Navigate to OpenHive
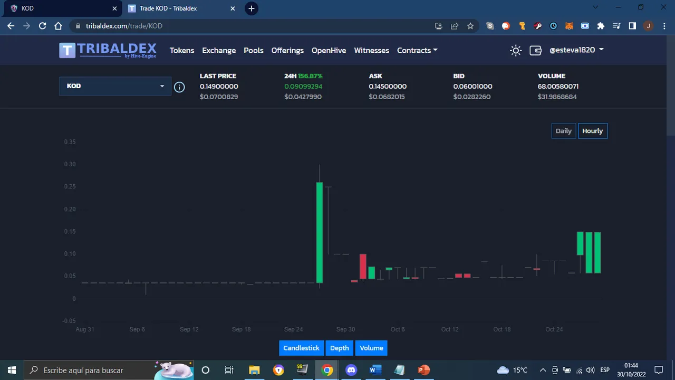The image size is (675, 380). tap(329, 50)
